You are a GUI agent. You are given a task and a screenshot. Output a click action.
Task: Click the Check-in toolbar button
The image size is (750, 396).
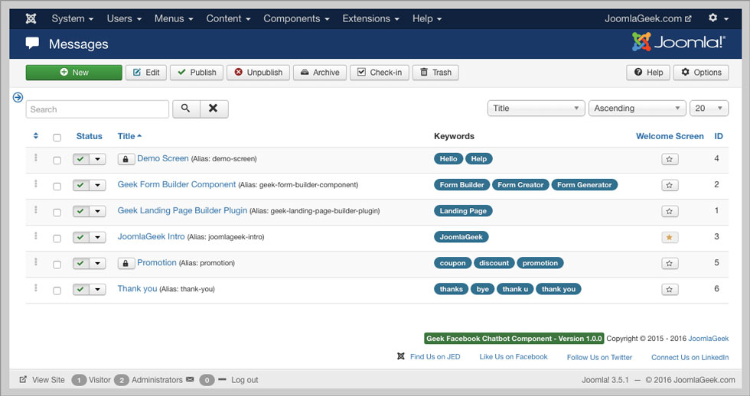click(380, 73)
